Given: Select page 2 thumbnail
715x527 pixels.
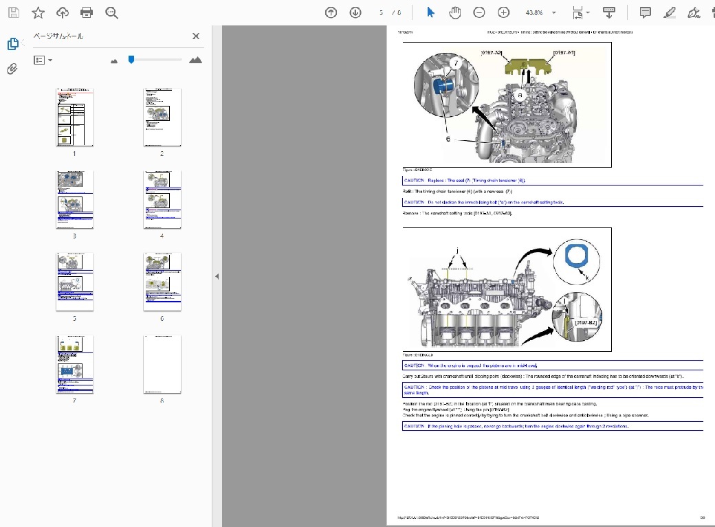Looking at the screenshot, I should (162, 117).
